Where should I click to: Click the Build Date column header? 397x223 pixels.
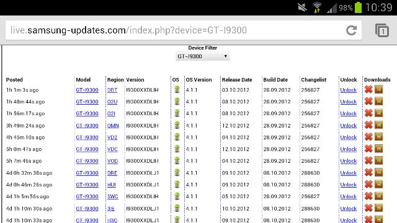coord(275,80)
